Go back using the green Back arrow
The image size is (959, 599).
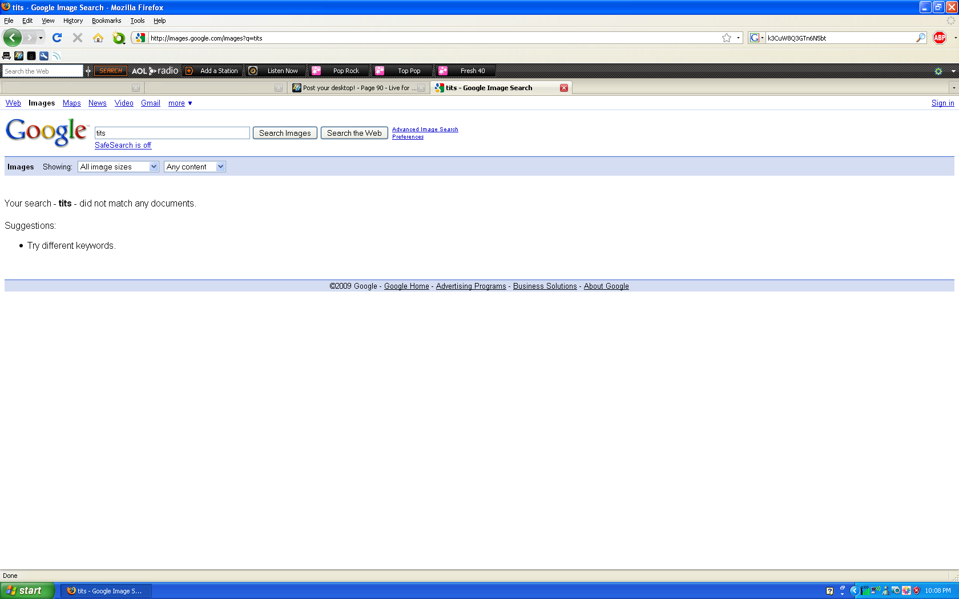tap(12, 38)
